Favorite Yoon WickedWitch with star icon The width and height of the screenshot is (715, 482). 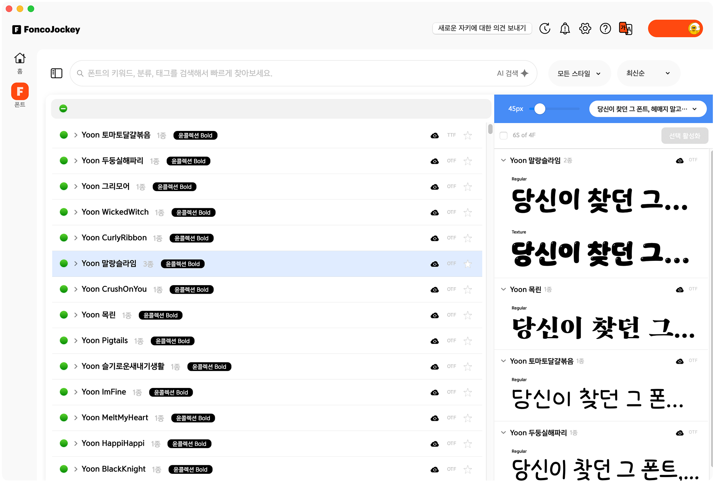tap(468, 213)
